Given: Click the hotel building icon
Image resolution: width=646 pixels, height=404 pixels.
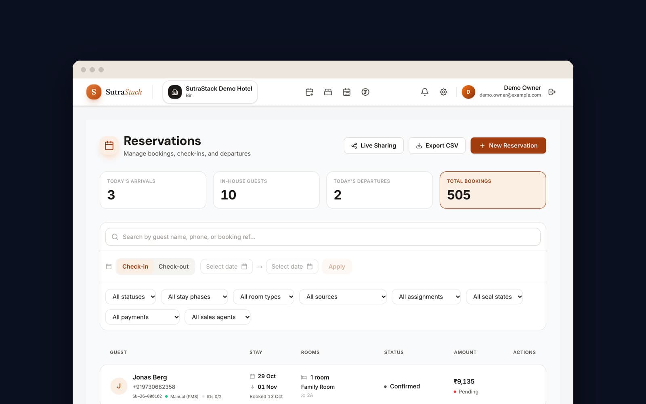Looking at the screenshot, I should (x=175, y=92).
